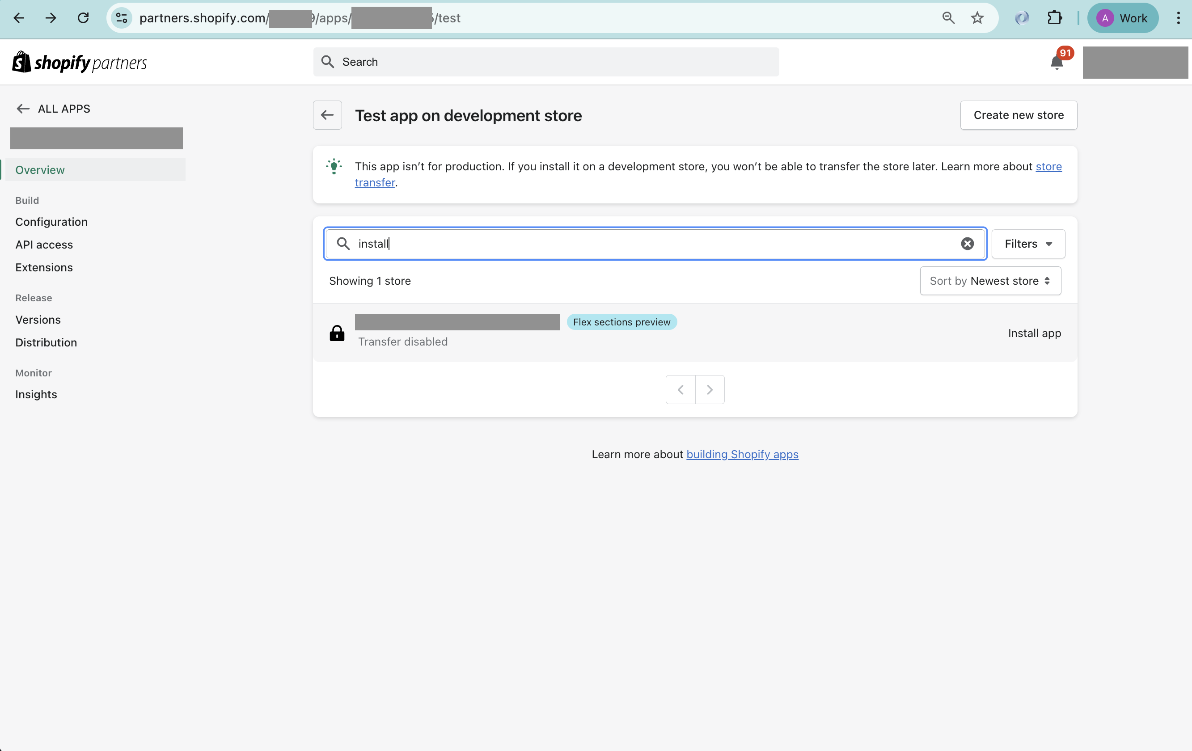This screenshot has width=1192, height=751.
Task: Click Create new store button
Action: [x=1018, y=115]
